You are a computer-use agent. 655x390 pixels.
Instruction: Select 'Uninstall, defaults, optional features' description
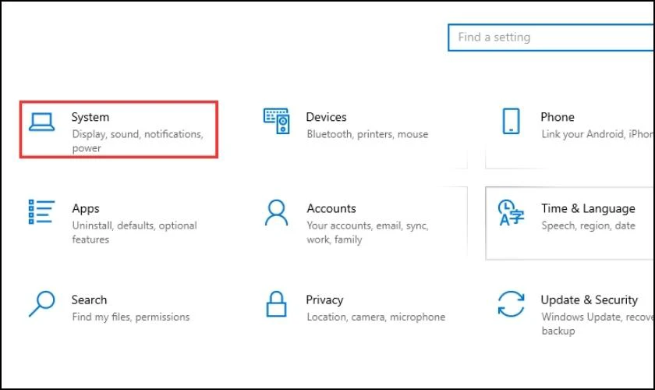pos(134,232)
